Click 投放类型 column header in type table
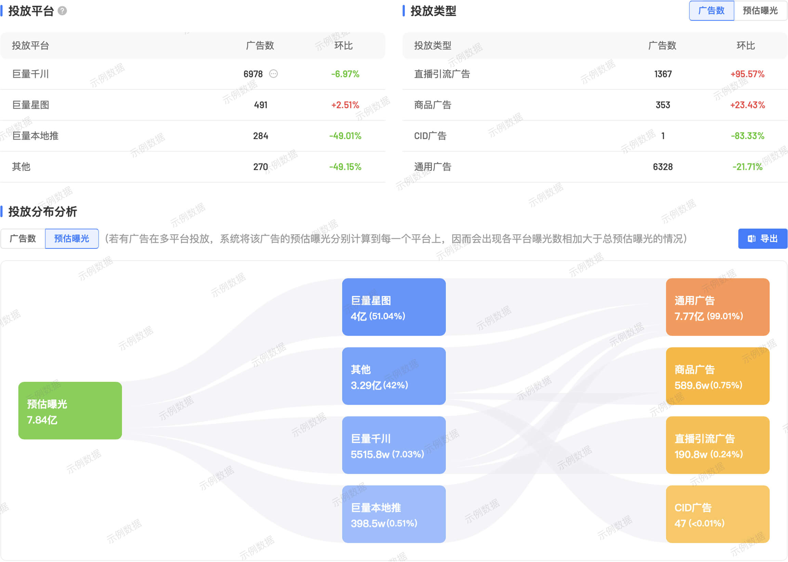The image size is (788, 562). pos(433,45)
